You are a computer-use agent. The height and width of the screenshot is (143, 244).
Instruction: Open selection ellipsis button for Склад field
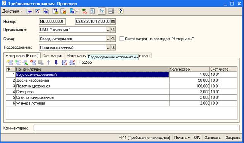108,39
